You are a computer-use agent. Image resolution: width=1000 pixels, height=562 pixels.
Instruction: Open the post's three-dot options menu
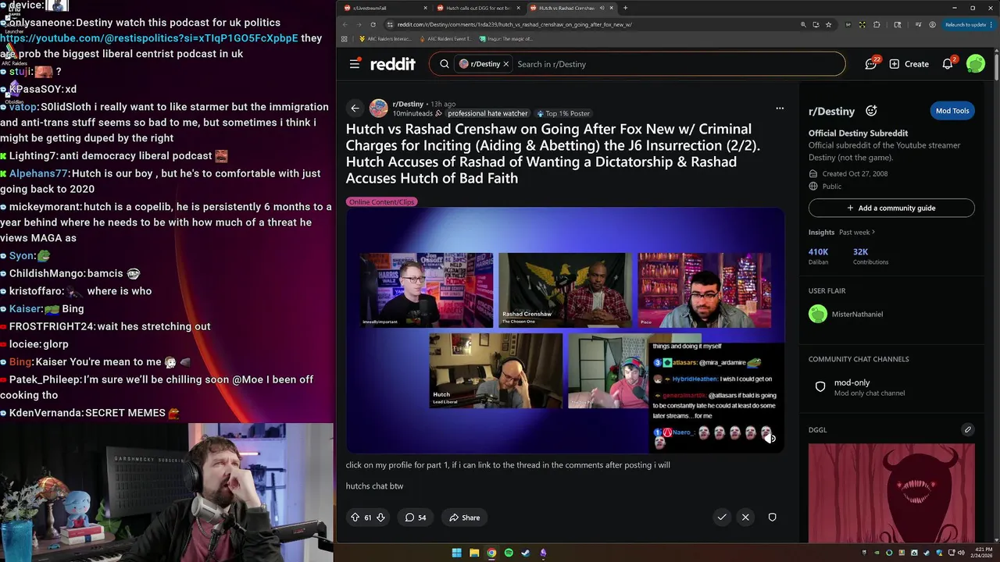click(780, 108)
